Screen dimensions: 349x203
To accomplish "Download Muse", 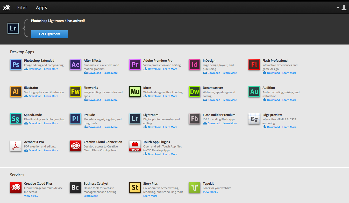I will [152, 96].
